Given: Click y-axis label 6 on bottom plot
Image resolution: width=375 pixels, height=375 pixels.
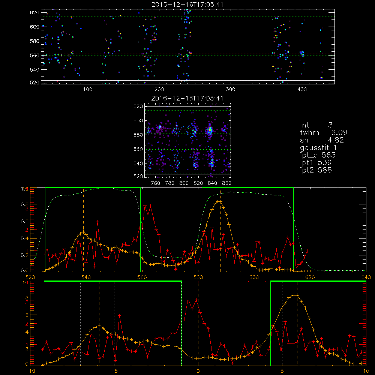Looking at the screenshot, I should [27, 315].
